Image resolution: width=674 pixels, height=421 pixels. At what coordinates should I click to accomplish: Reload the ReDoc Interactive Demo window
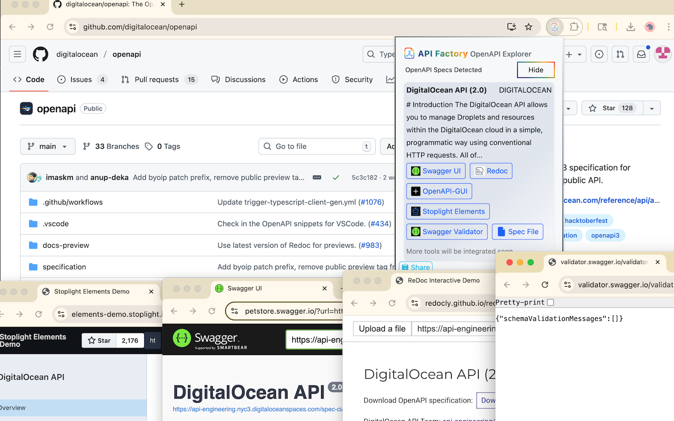point(392,303)
